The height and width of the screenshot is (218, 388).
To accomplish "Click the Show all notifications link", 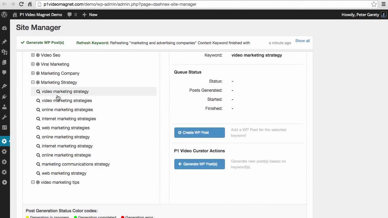I will click(x=303, y=41).
